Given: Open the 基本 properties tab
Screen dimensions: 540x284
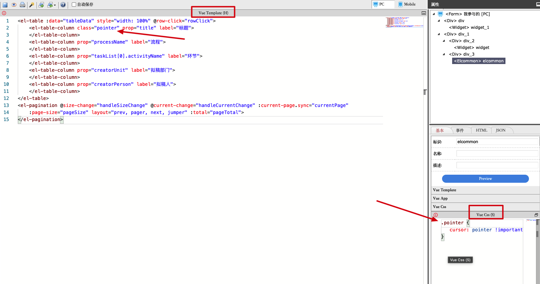Looking at the screenshot, I should (x=440, y=130).
